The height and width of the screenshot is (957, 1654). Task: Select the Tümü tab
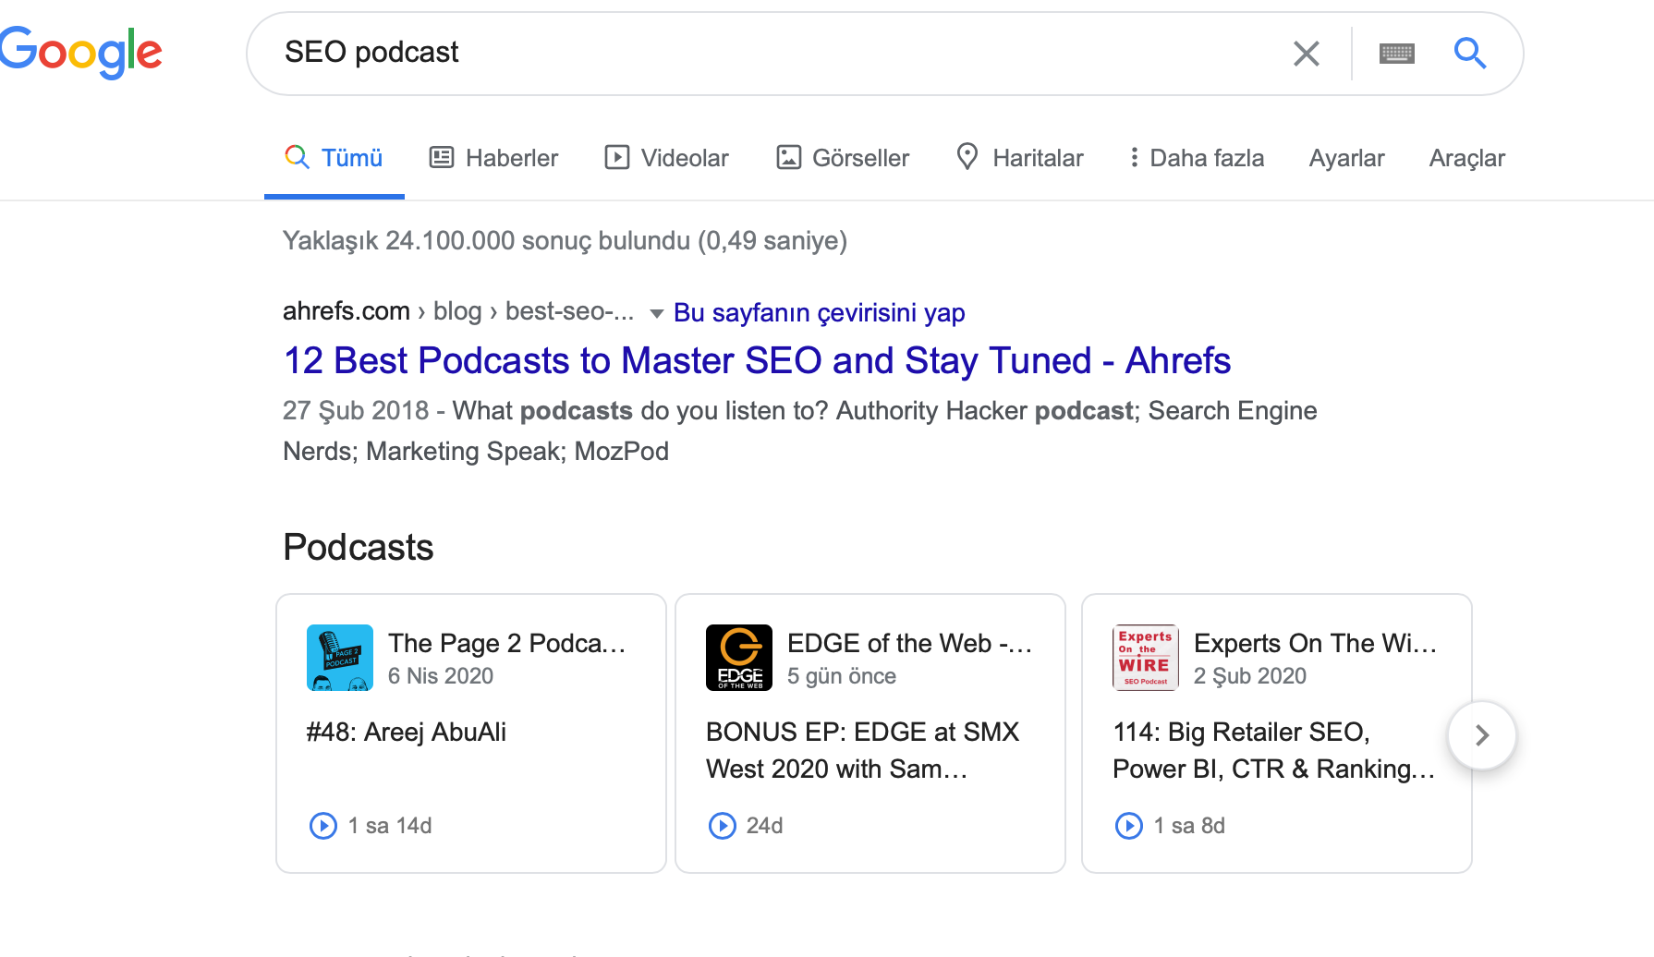pyautogui.click(x=334, y=158)
